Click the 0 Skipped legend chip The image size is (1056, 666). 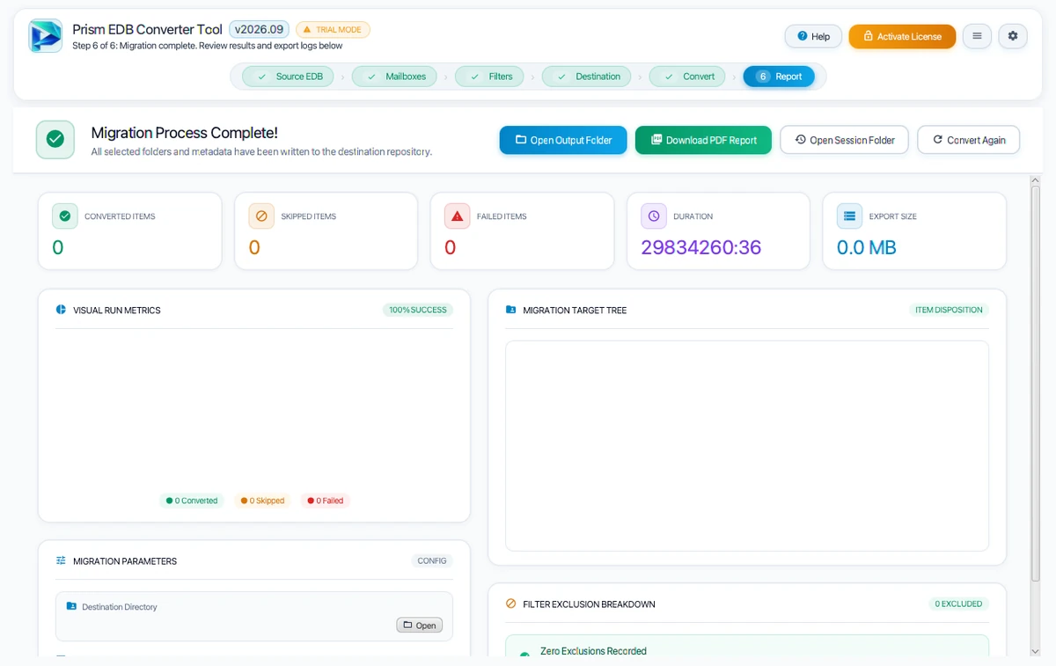pos(262,501)
